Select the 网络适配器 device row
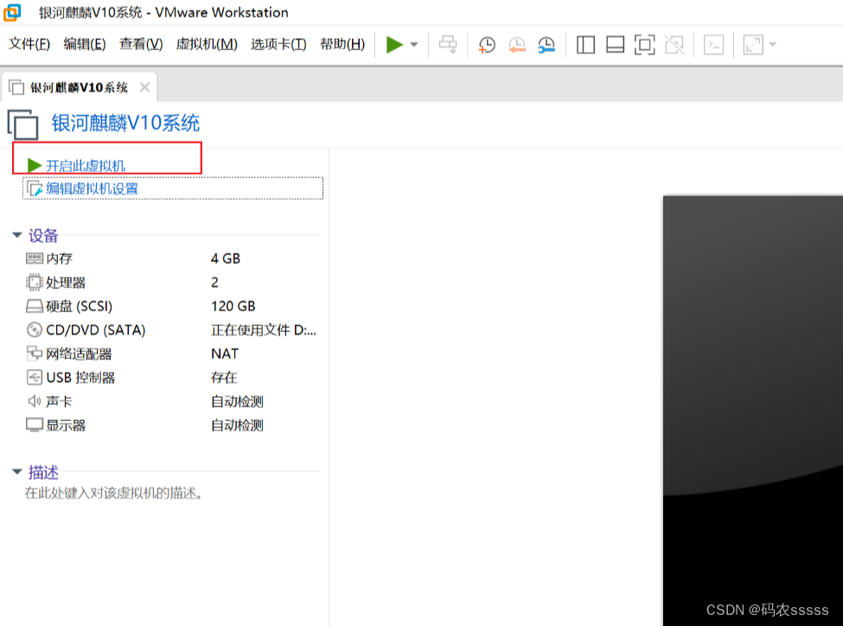This screenshot has height=626, width=843. tap(172, 354)
